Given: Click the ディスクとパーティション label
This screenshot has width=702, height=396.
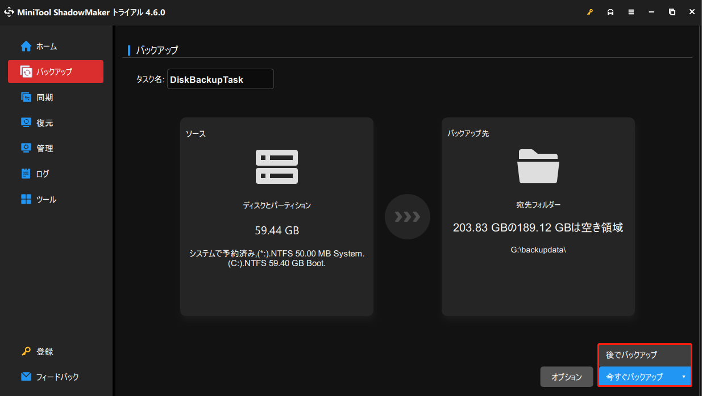Looking at the screenshot, I should 277,205.
